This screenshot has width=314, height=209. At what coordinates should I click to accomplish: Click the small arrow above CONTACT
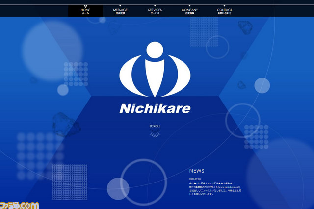225,6
